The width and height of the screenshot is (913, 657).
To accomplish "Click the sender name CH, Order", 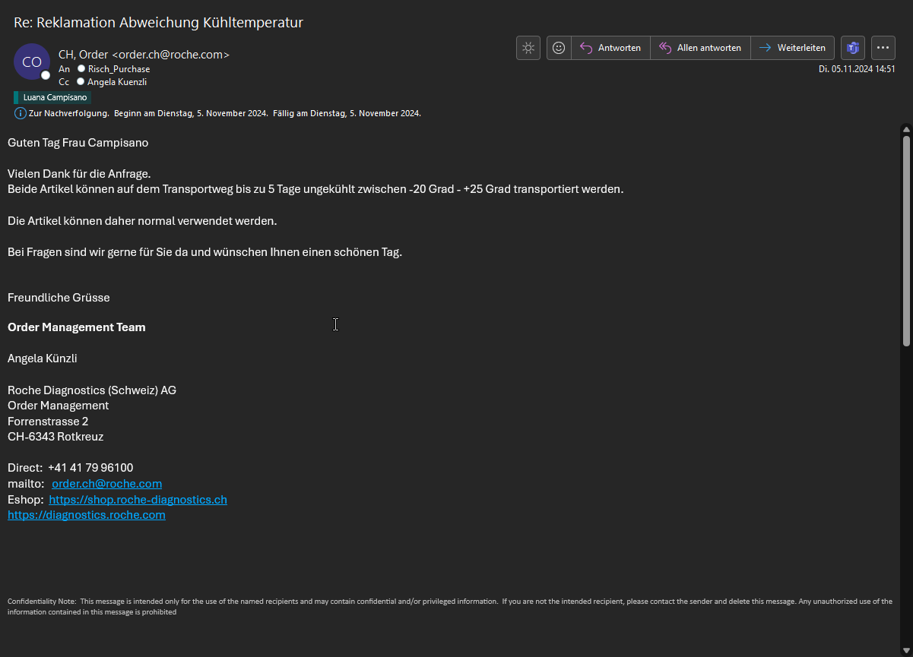I will (x=83, y=55).
